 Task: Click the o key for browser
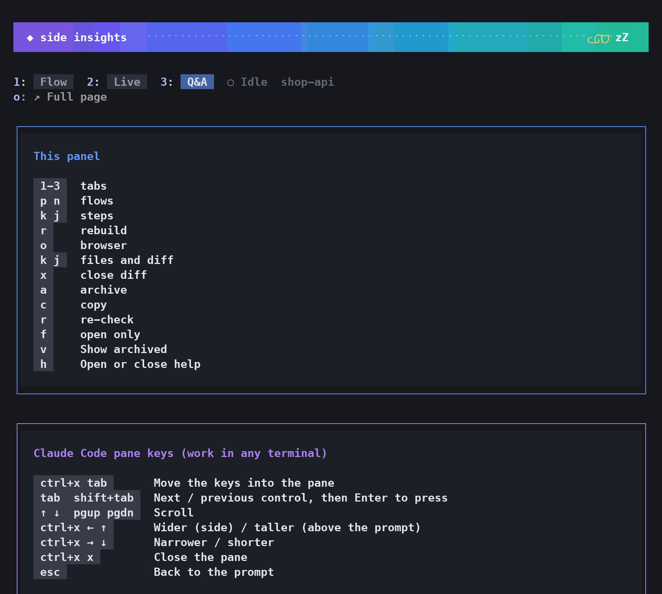point(43,245)
